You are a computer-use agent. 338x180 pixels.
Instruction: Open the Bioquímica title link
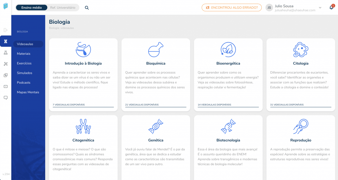tap(156, 63)
